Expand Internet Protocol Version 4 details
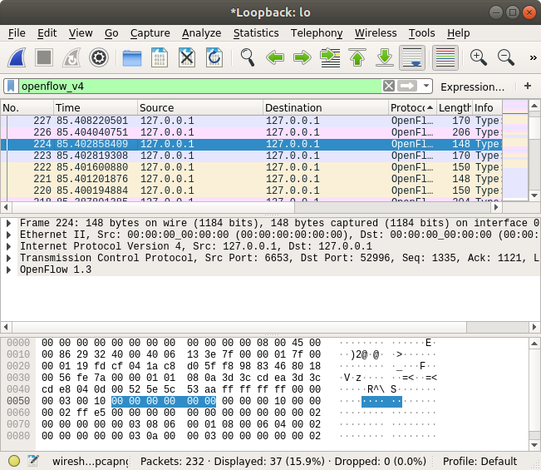541x470 pixels. pyautogui.click(x=9, y=246)
